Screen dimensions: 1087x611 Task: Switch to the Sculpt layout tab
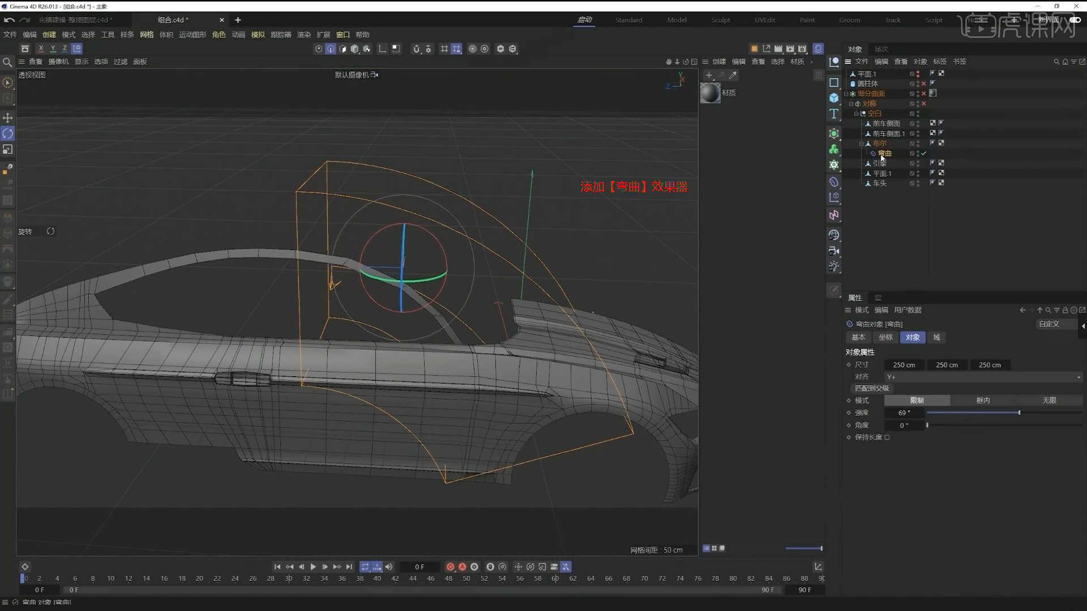point(720,20)
